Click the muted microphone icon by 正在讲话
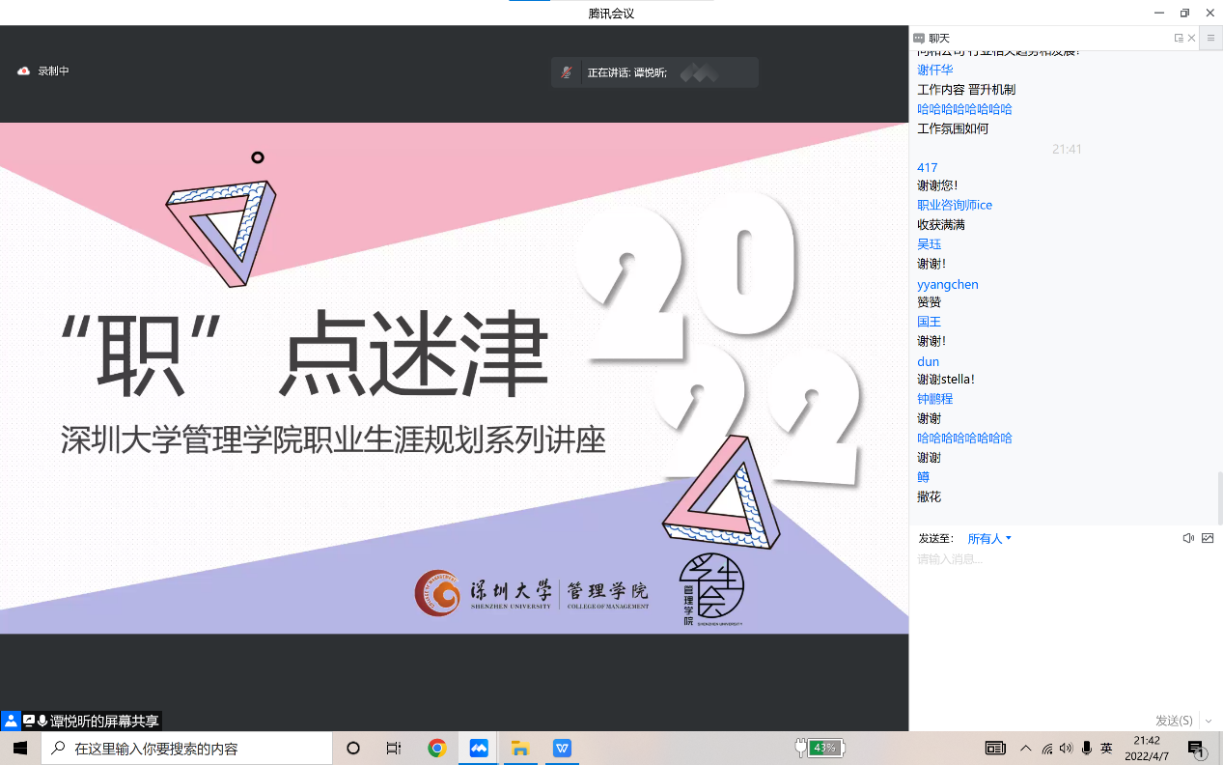Viewport: 1223px width, 765px height. tap(567, 72)
